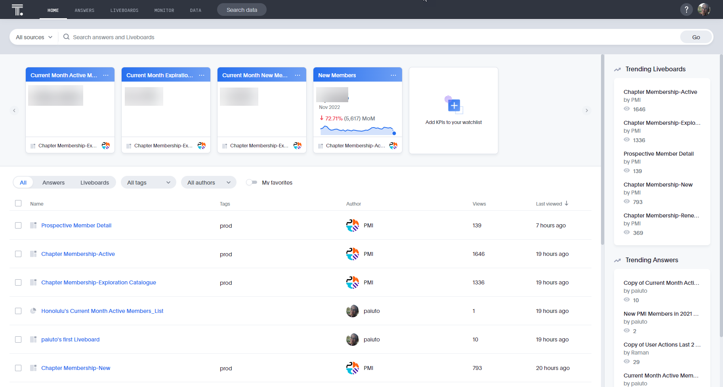Open the Chapter Membership-New liveboard link
This screenshot has width=723, height=387.
pos(76,368)
